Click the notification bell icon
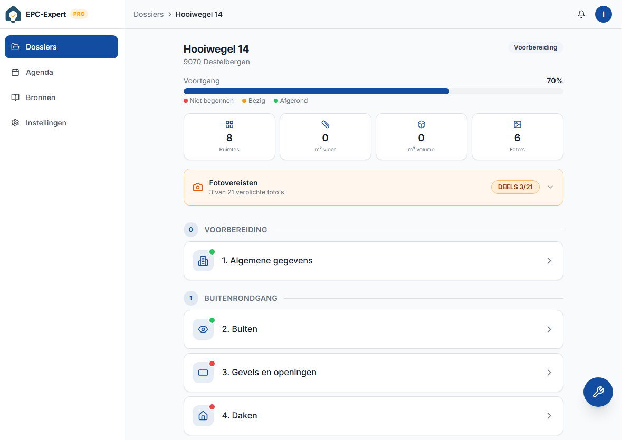 pos(581,14)
